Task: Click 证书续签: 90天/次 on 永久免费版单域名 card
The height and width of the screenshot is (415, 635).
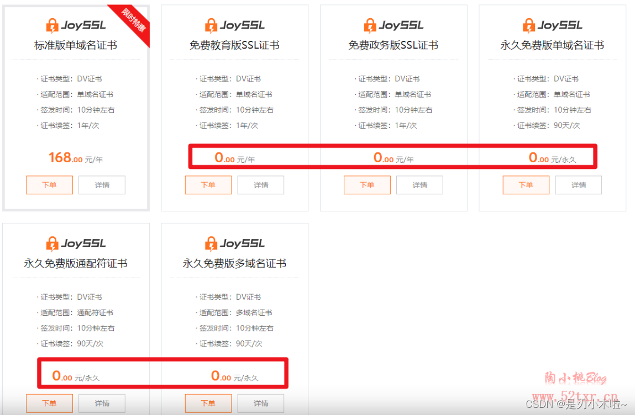Action: [x=547, y=125]
